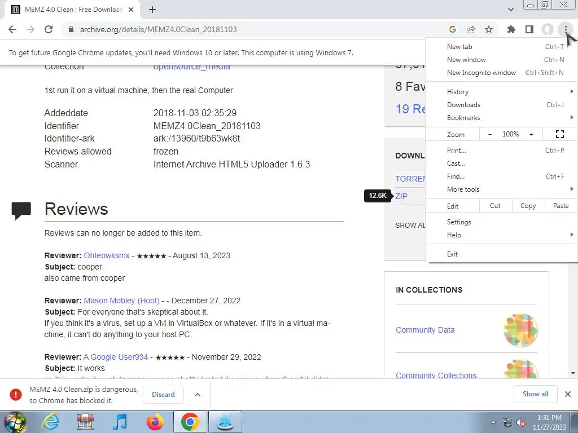This screenshot has height=433, width=578.
Task: Launch Firefox from the taskbar
Action: 155,422
